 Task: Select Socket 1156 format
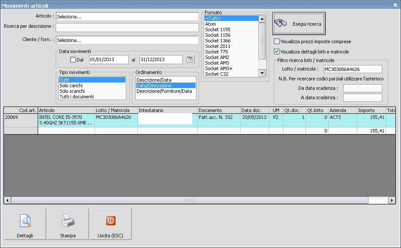(x=232, y=35)
